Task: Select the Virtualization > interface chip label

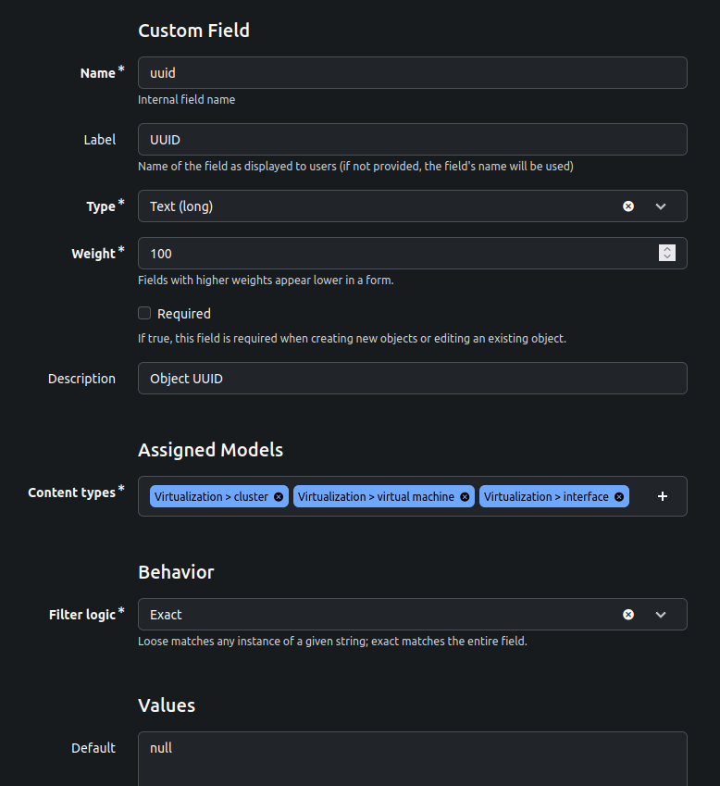Action: (546, 497)
